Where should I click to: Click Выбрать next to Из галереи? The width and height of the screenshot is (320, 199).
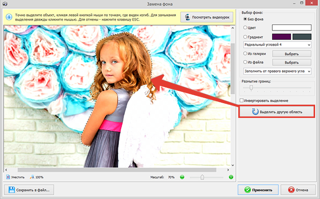click(x=291, y=54)
